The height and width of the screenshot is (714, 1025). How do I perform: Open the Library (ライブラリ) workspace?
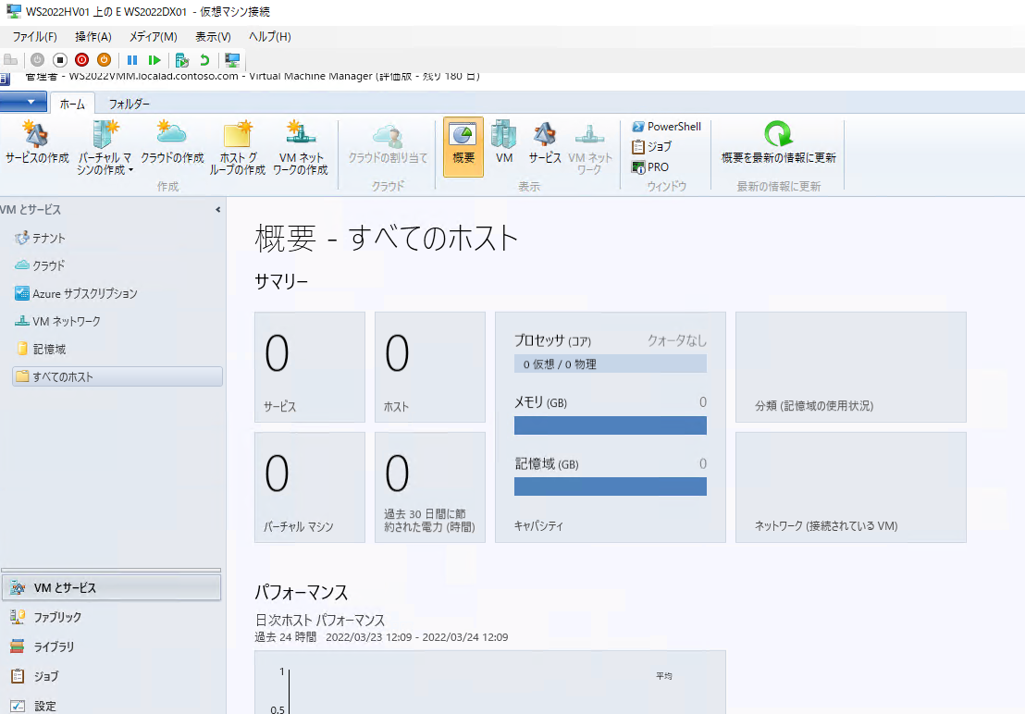coord(111,646)
